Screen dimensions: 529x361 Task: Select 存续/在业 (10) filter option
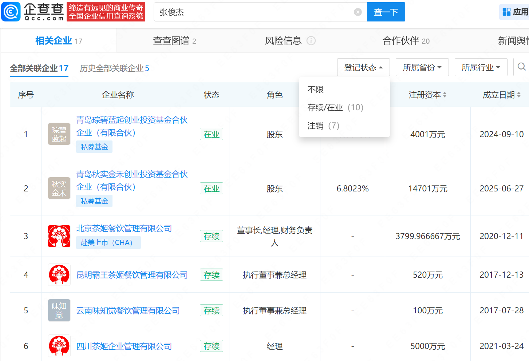[335, 108]
